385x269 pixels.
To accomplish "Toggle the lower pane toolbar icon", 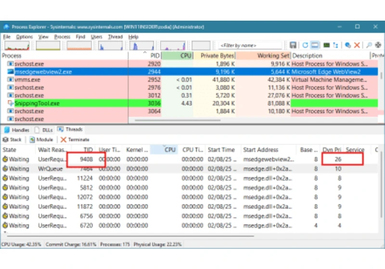I will [x=315, y=45].
